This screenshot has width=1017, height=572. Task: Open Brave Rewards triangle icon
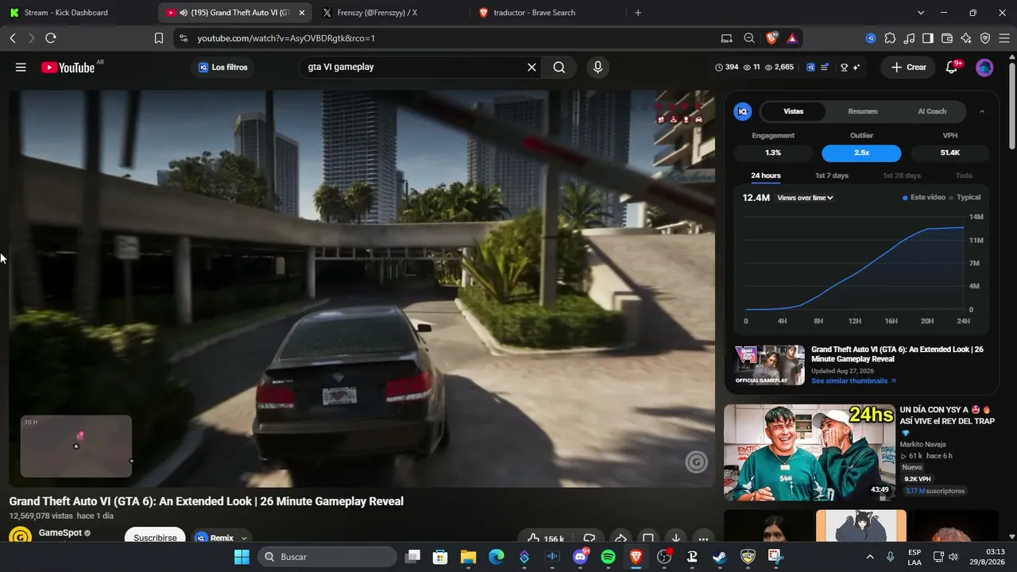[x=792, y=38]
